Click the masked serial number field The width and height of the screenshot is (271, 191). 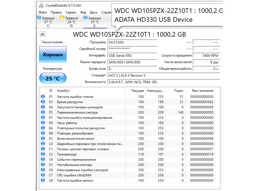(x=132, y=49)
